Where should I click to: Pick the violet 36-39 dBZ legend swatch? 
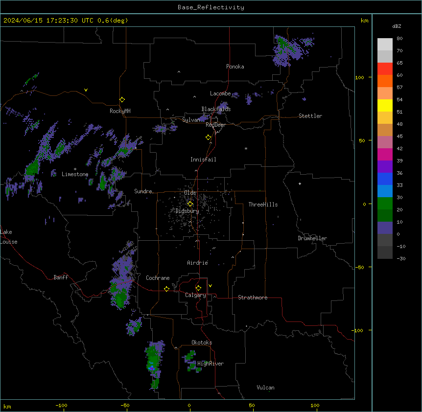[x=385, y=167]
